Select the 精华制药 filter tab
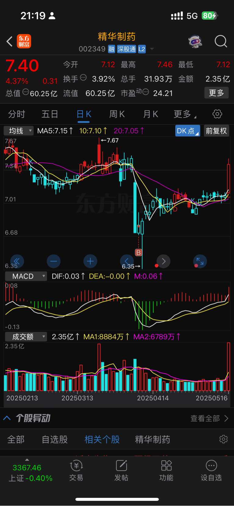Viewport: 234px width, 506px height. point(152,439)
